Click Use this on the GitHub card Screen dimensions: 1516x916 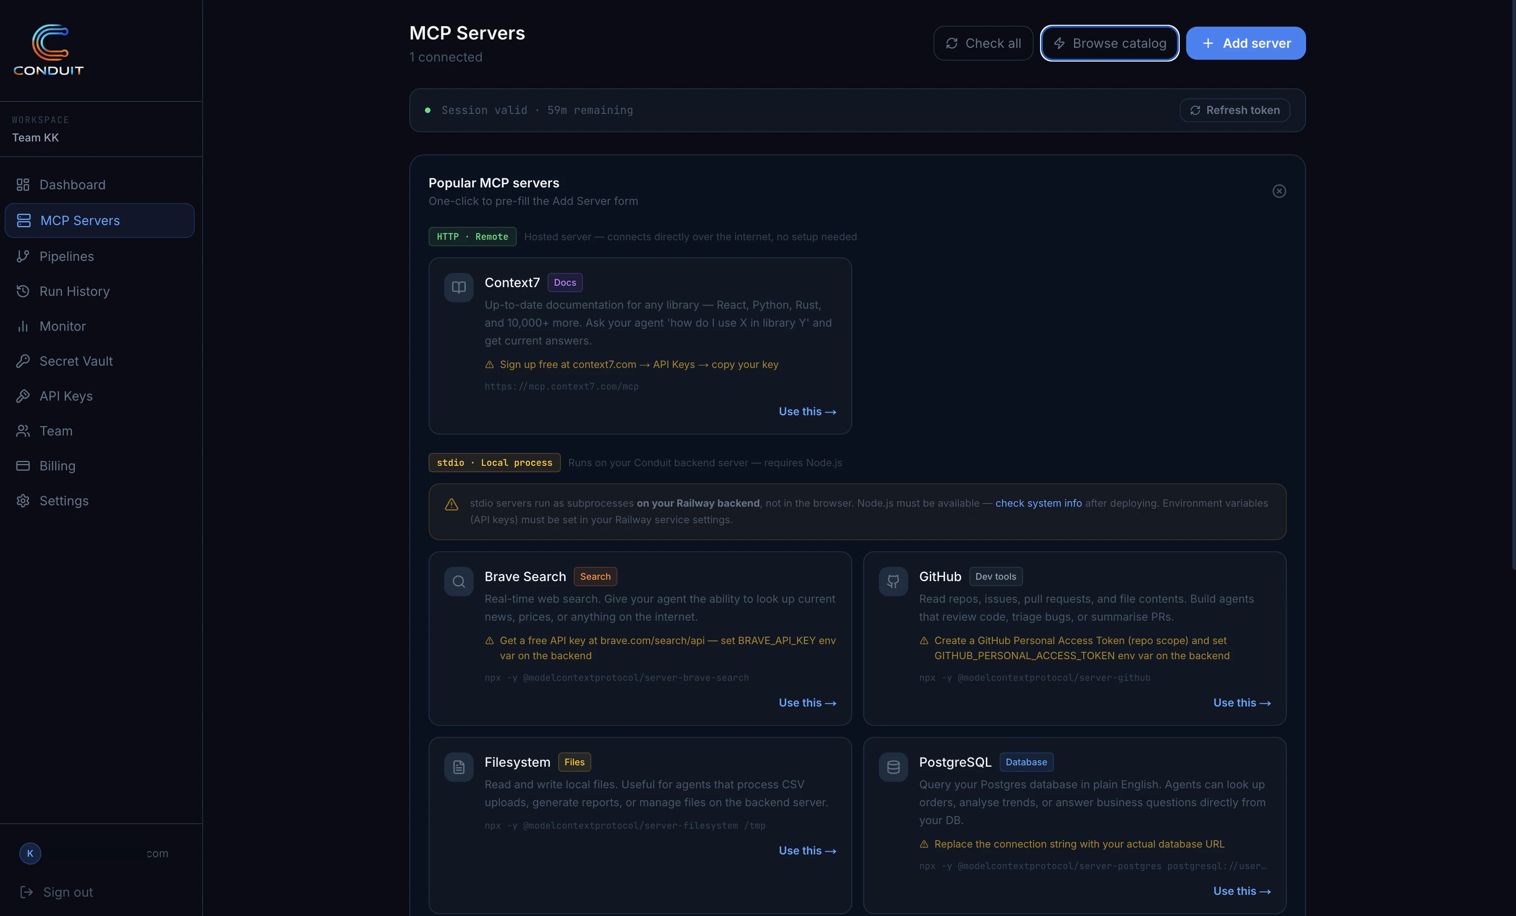[x=1241, y=702]
